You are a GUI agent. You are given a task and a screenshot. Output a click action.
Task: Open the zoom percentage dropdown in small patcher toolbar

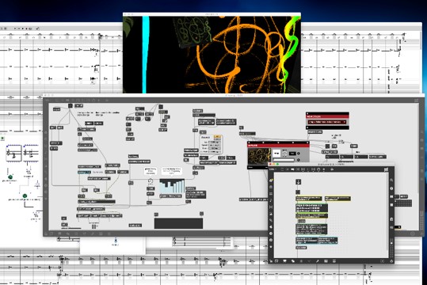(x=273, y=169)
